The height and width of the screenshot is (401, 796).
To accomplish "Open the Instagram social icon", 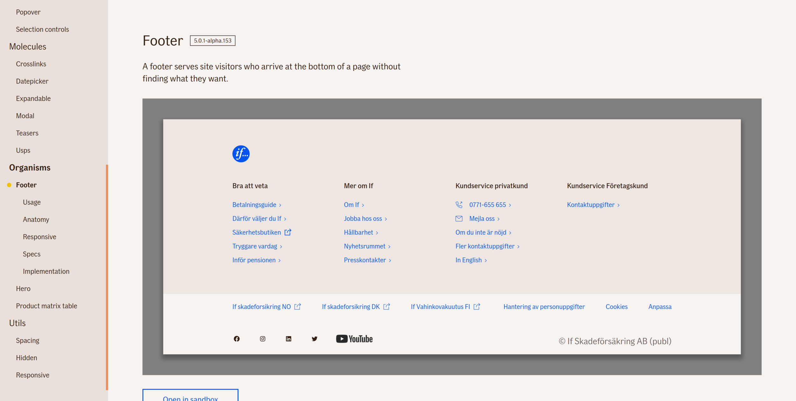I will 262,339.
